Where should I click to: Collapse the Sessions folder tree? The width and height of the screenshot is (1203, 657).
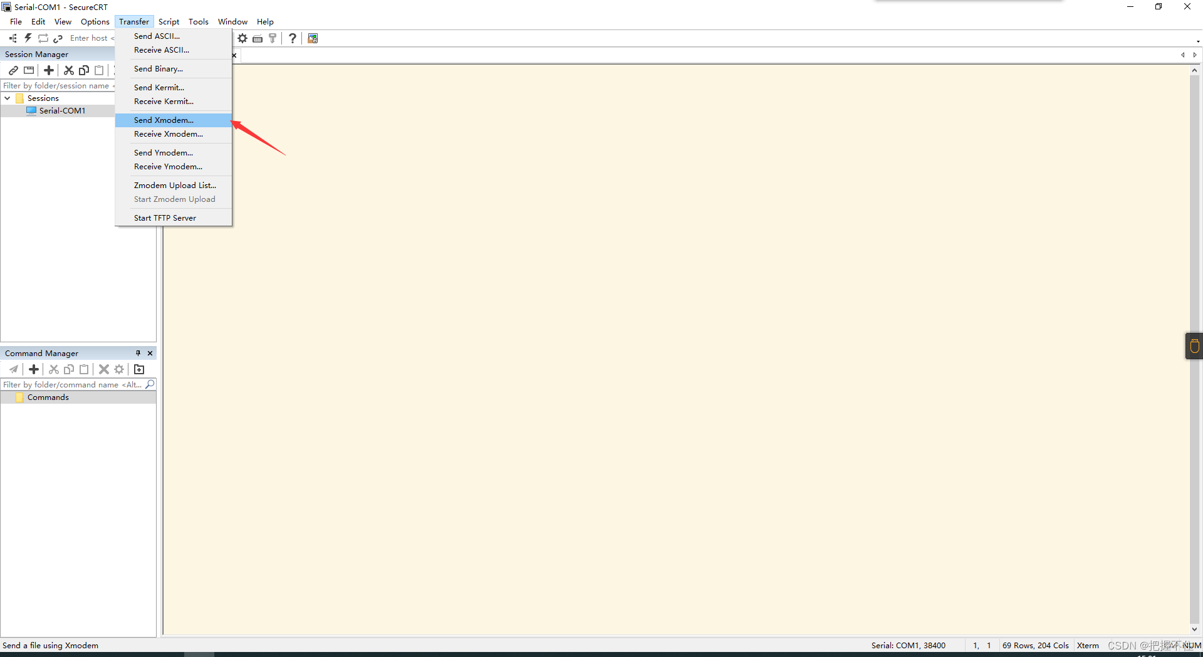click(x=8, y=98)
